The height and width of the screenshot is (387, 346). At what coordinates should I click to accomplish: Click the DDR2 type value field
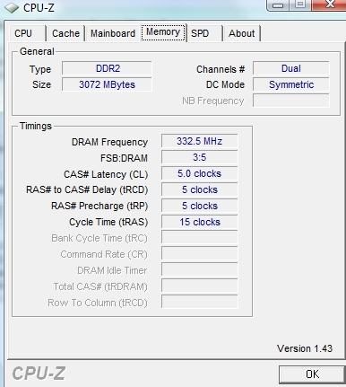click(107, 68)
